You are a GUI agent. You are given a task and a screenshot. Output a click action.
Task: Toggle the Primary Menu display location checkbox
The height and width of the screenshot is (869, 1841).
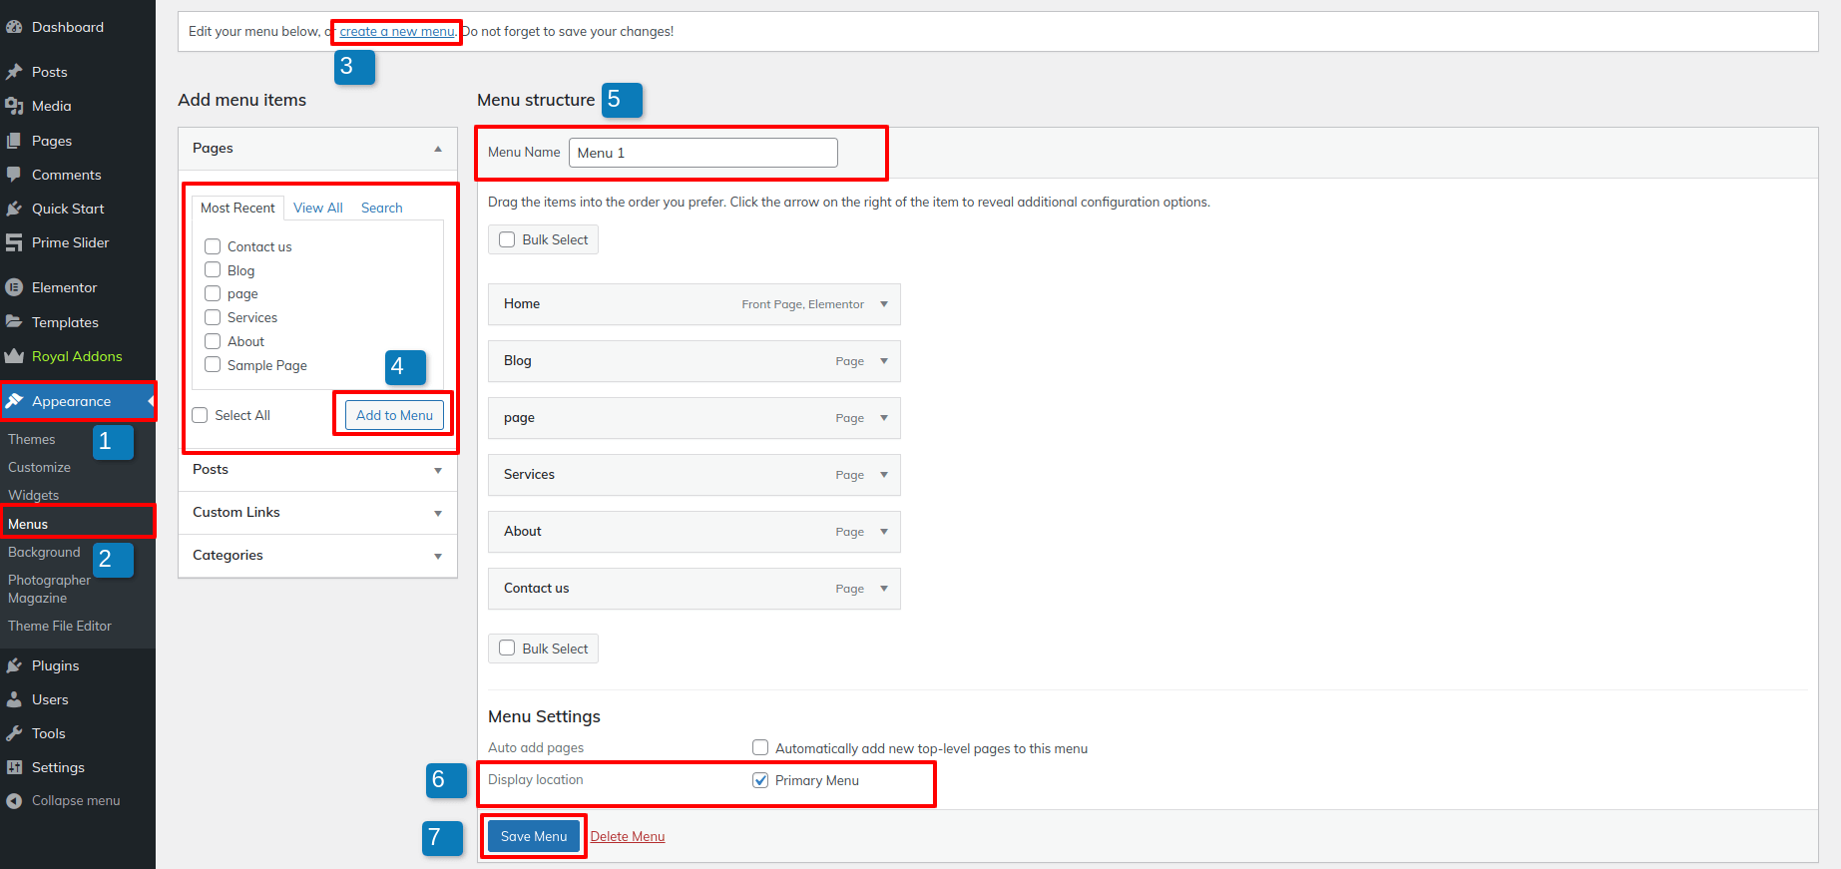tap(760, 780)
